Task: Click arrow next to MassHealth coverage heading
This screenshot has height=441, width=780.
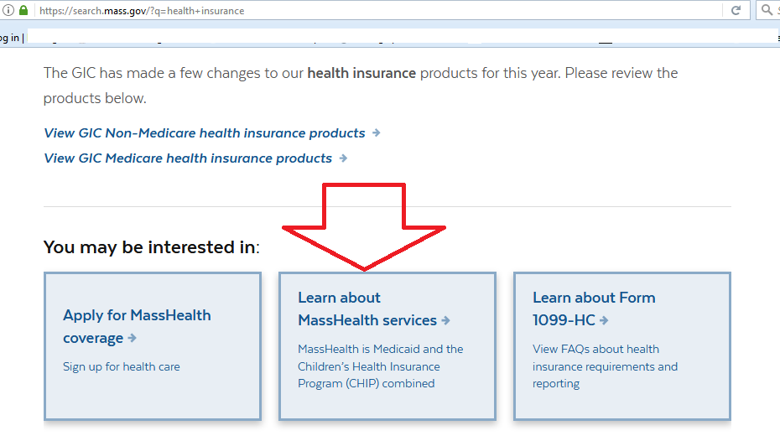Action: click(x=133, y=339)
